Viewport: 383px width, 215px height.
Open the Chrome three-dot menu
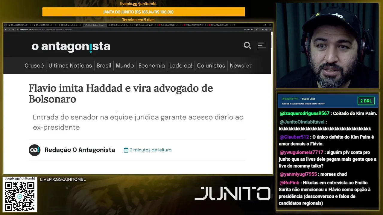click(270, 30)
